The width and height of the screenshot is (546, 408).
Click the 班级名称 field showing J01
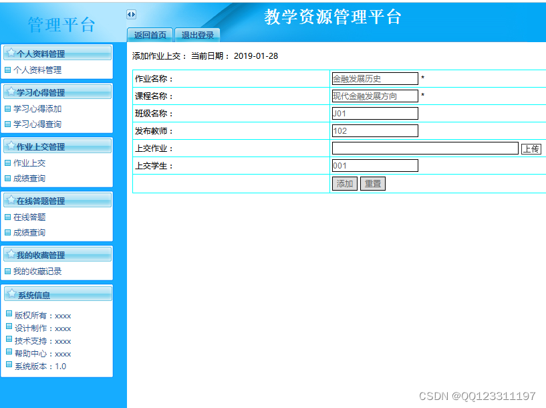coord(375,113)
